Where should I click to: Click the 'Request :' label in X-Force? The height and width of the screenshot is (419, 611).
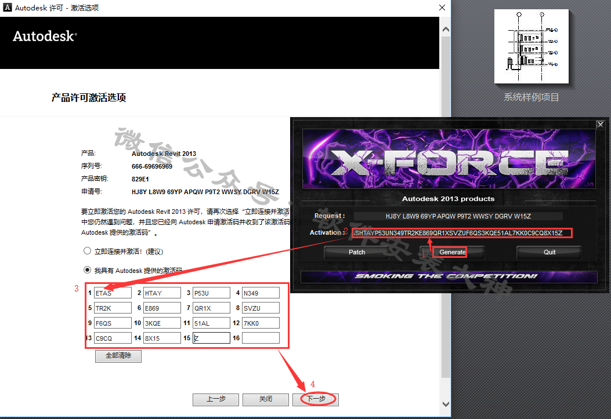[330, 216]
